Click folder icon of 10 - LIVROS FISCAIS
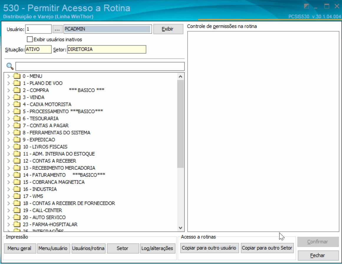The image size is (342, 264). coord(17,147)
